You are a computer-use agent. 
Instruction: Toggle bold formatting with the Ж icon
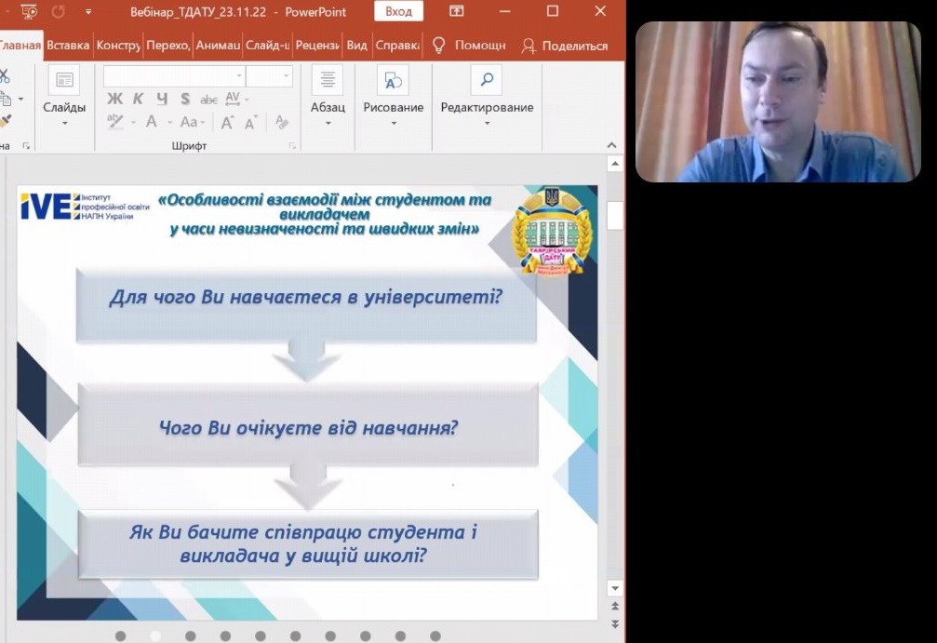(x=115, y=98)
